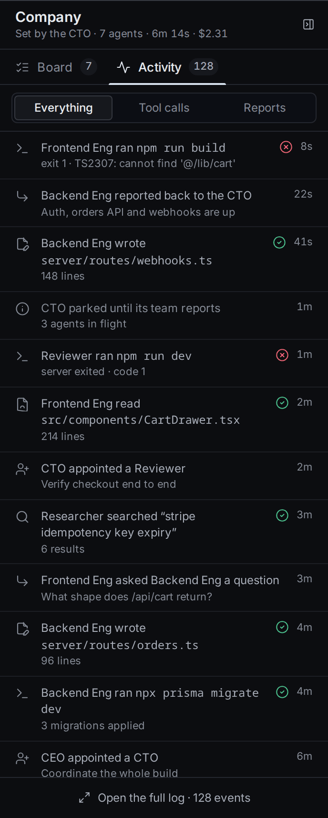Click the expand arrows icon in the footer
Screen dimensions: 328x818
click(x=84, y=797)
